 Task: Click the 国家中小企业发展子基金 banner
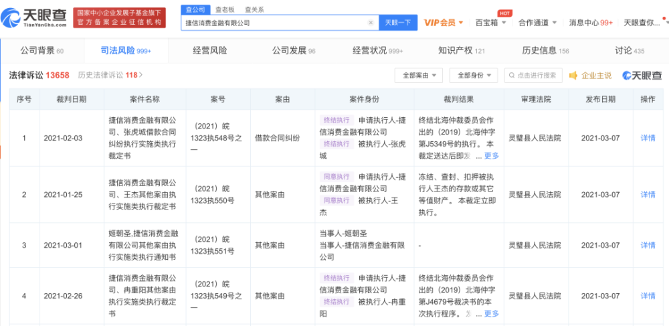(120, 17)
